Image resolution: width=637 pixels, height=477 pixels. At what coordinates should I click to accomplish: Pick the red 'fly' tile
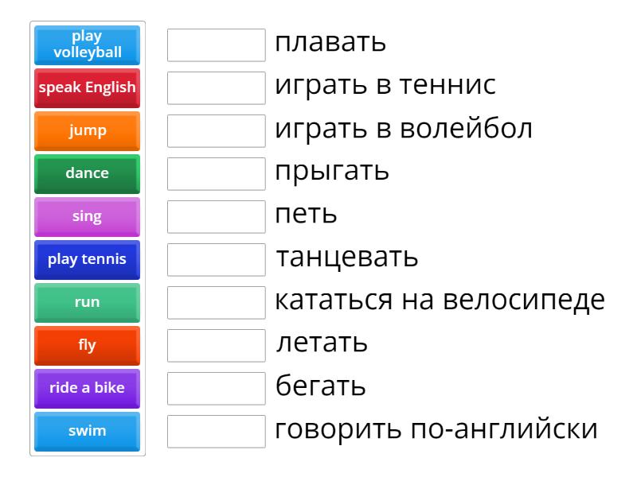(x=87, y=345)
